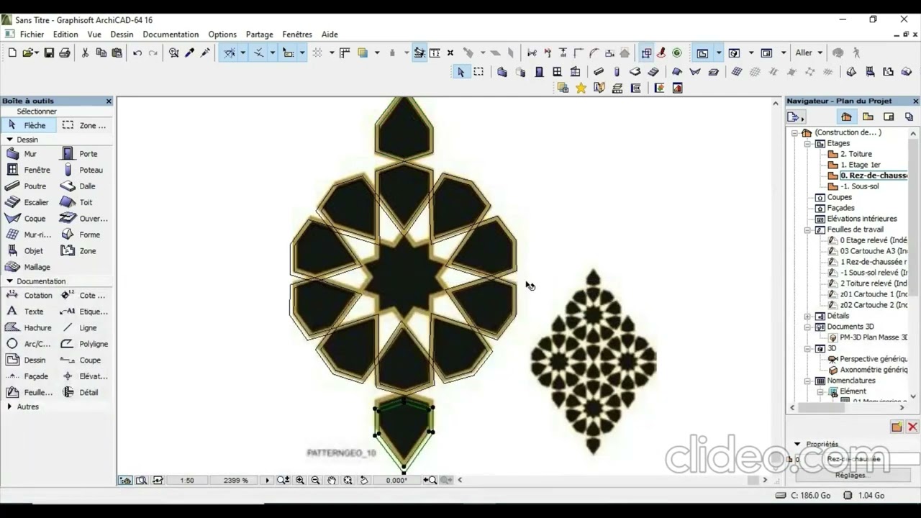The image size is (921, 518).
Task: Select the Flèche (arrow) selection tool
Action: coord(29,125)
